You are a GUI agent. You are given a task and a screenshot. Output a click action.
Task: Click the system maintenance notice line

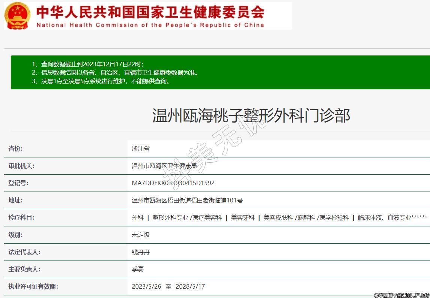click(101, 81)
